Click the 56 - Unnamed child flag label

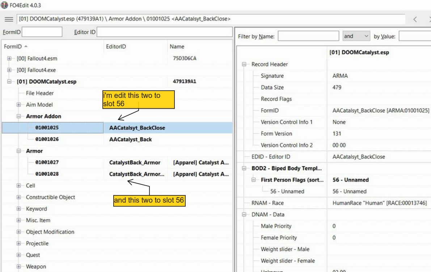tap(287, 191)
